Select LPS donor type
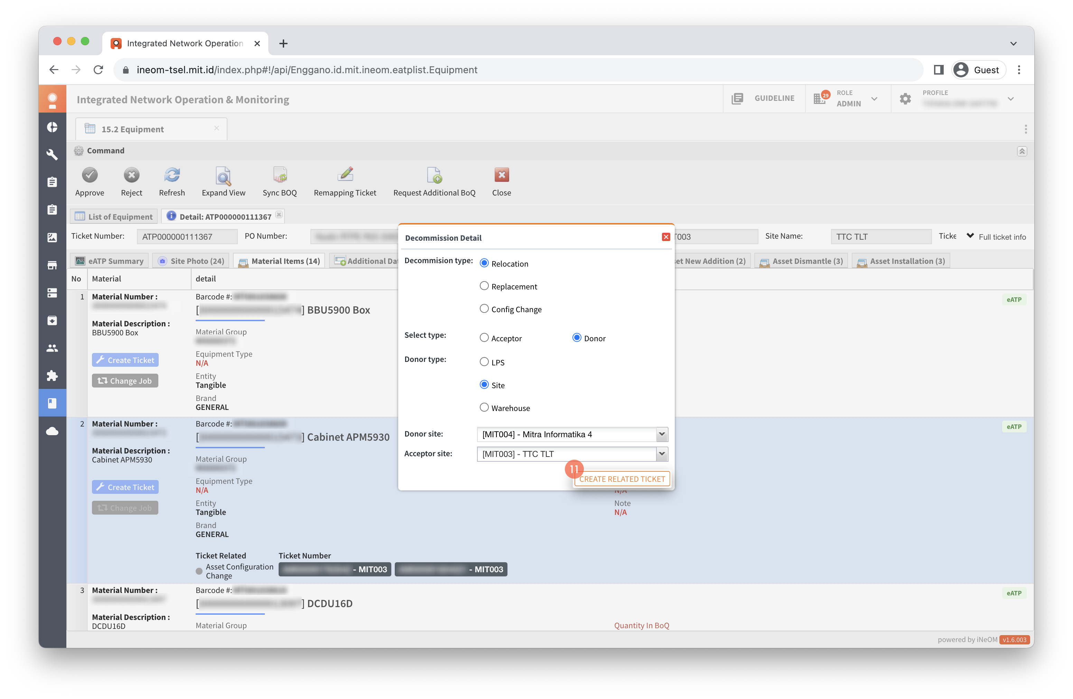 coord(484,362)
